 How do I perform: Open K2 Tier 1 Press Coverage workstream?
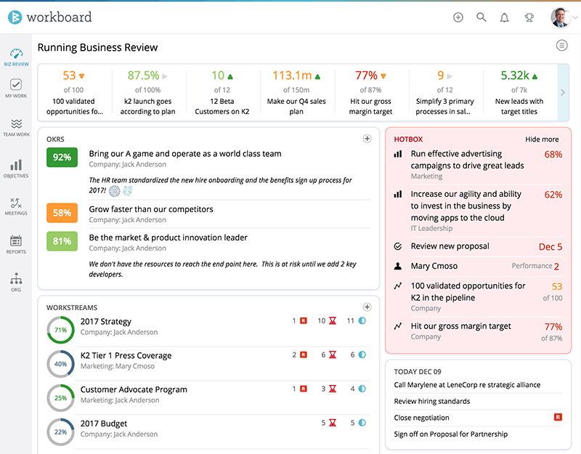tap(126, 355)
